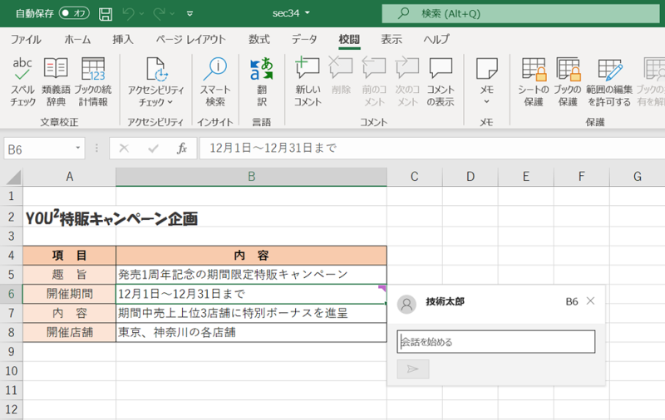This screenshot has height=420, width=665.
Task: Open Customize Quick Access Toolbar dropdown
Action: click(190, 14)
